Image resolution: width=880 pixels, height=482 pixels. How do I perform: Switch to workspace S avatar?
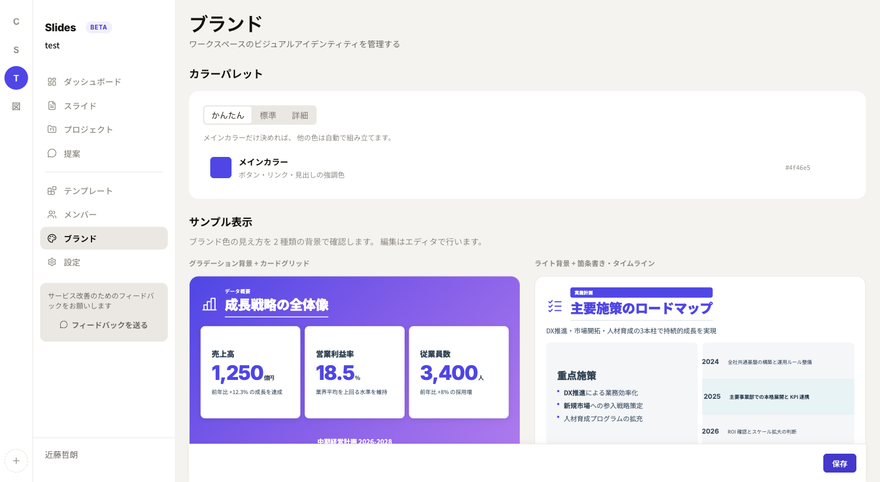click(16, 50)
